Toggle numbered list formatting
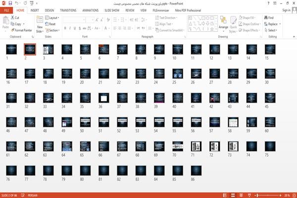 pos(123,20)
